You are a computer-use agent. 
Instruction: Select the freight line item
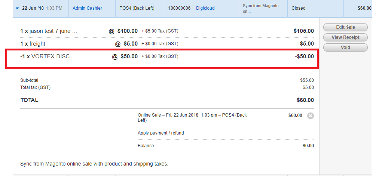click(167, 44)
